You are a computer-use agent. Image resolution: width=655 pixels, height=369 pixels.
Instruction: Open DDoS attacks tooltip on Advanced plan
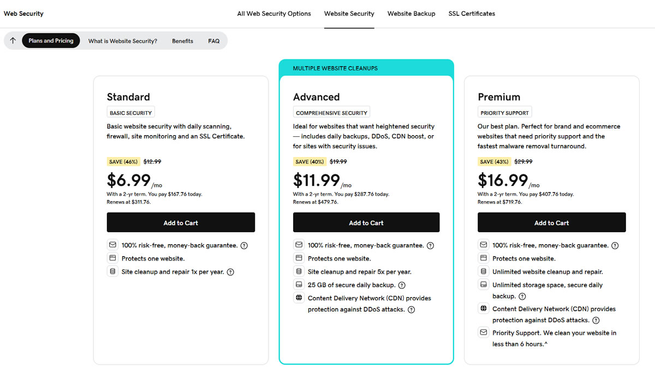(x=411, y=309)
